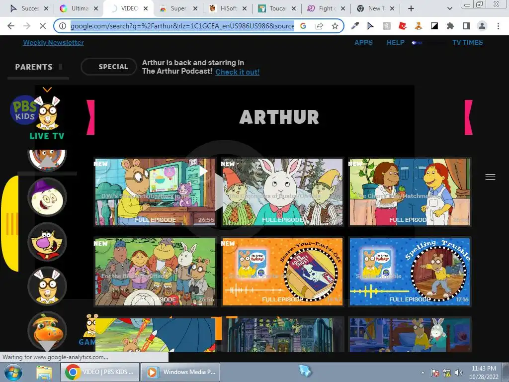Click the PBS Kids logo
Screen dimensions: 509x382
pos(23,109)
